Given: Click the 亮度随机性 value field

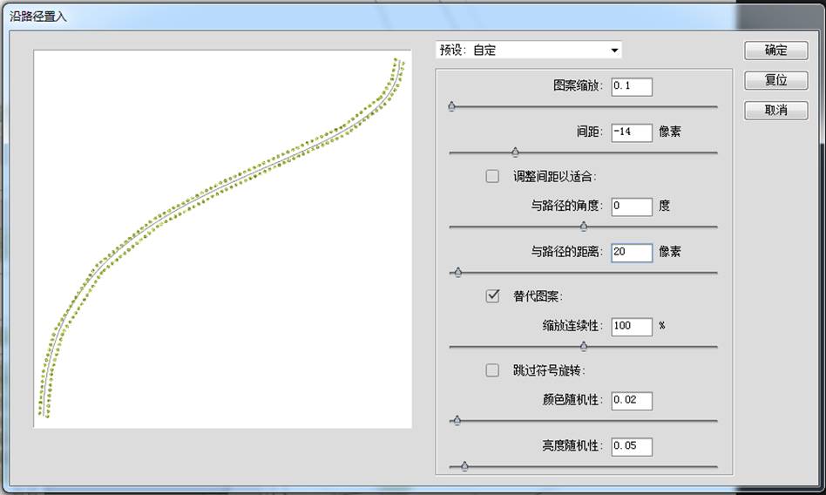Looking at the screenshot, I should coord(632,446).
